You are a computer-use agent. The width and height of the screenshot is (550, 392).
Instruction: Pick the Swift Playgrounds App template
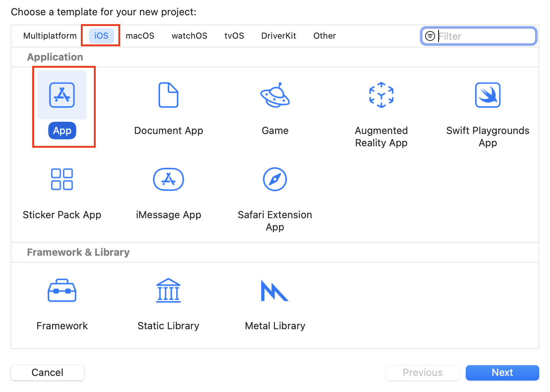point(487,96)
